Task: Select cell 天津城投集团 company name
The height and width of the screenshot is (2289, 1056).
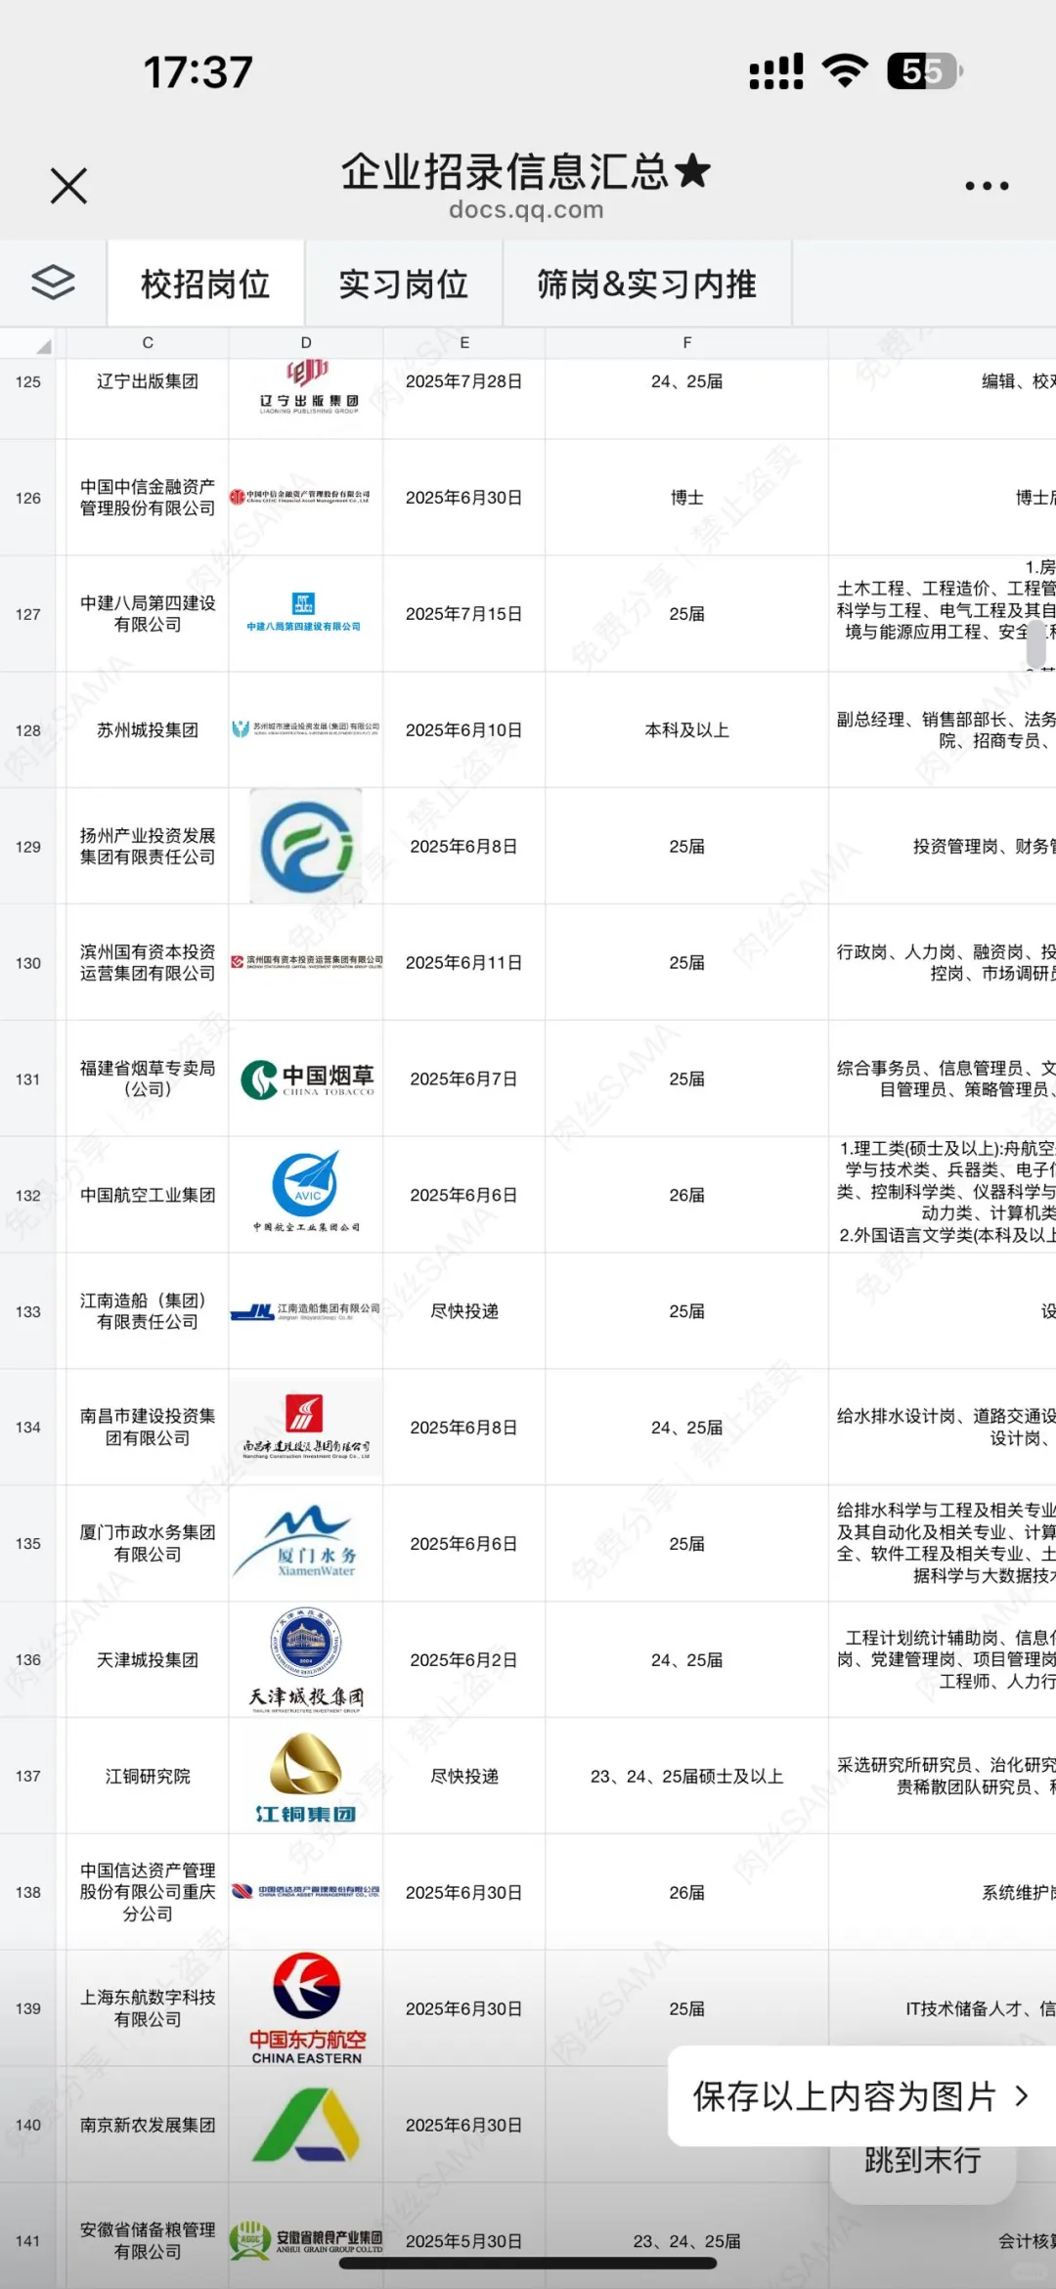Action: [x=148, y=1659]
